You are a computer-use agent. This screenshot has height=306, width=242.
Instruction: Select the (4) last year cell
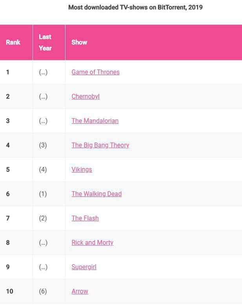click(43, 170)
